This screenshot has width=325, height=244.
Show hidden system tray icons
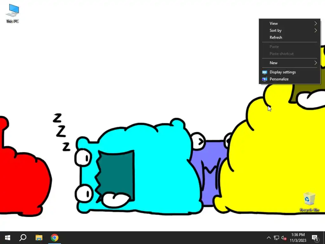click(269, 238)
